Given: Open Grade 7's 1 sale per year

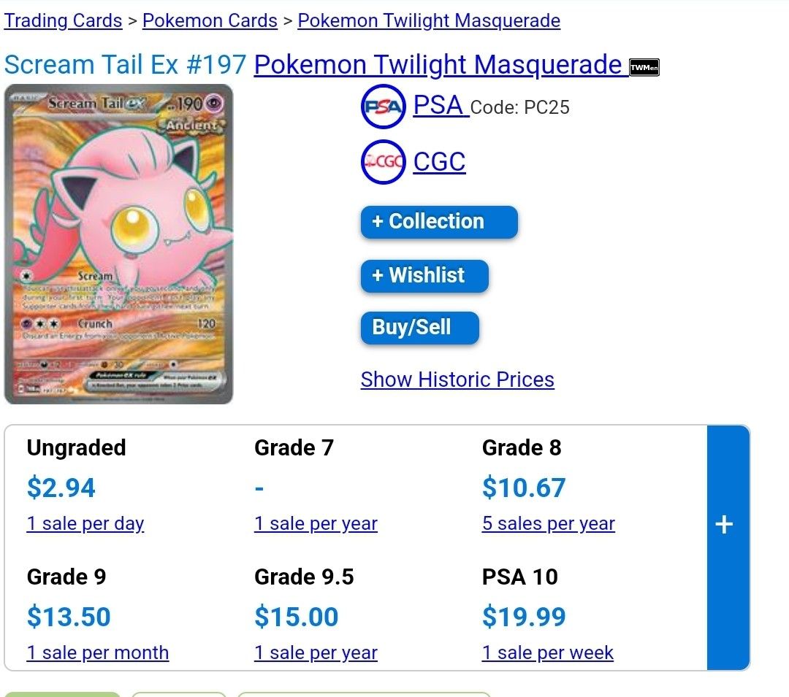Looking at the screenshot, I should click(x=316, y=523).
